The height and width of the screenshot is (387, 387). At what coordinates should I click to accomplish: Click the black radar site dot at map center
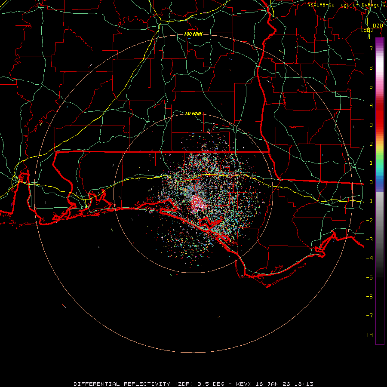click(x=193, y=192)
